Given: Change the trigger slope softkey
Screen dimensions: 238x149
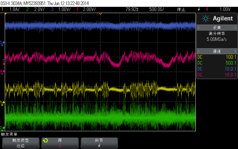Looking at the screenshot, I should click(x=99, y=143).
